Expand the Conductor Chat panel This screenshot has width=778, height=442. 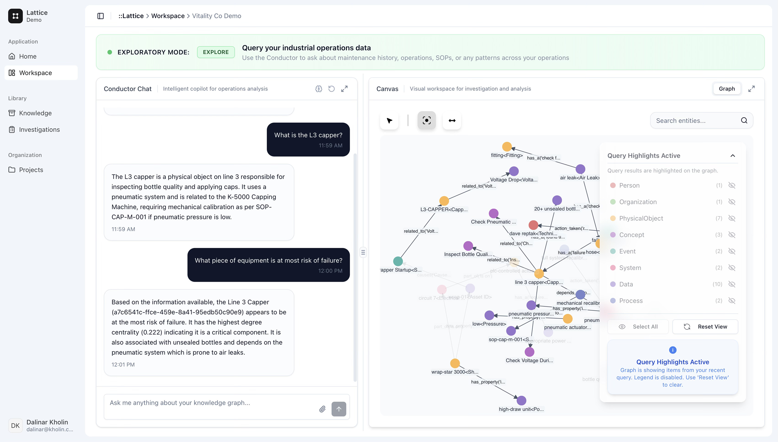tap(344, 89)
